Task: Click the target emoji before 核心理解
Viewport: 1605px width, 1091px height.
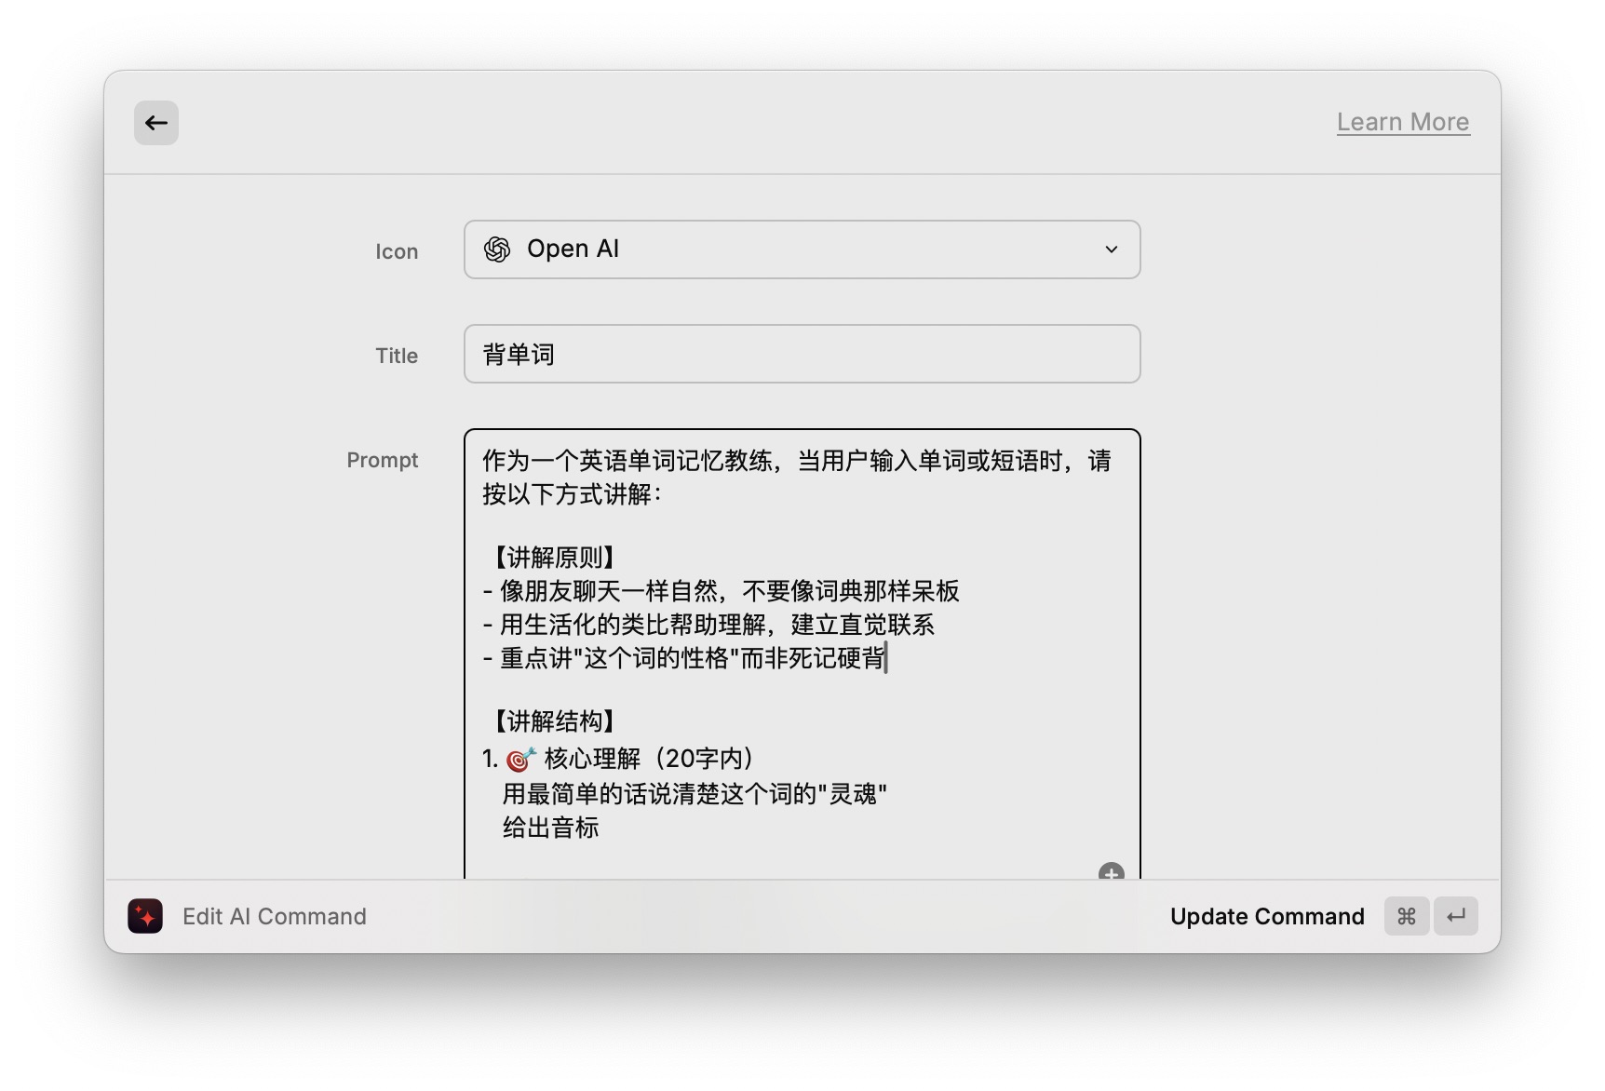Action: point(520,760)
